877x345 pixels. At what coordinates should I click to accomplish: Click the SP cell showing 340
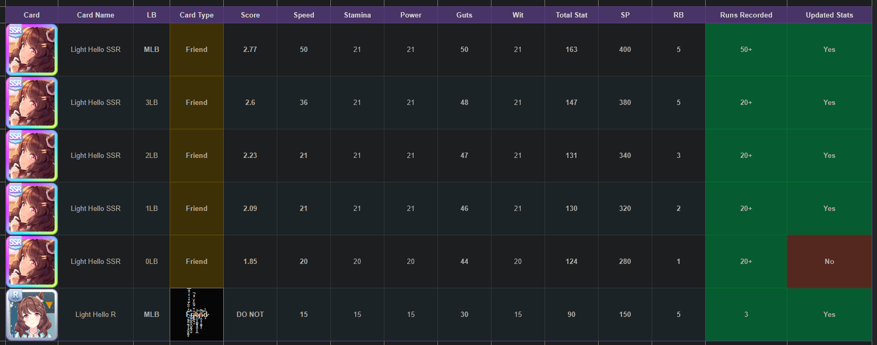pos(625,155)
